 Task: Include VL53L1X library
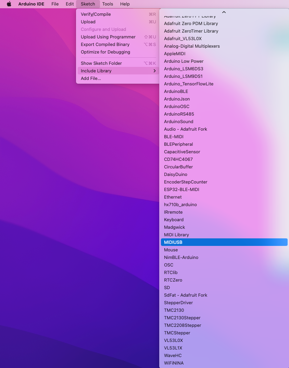click(x=224, y=348)
